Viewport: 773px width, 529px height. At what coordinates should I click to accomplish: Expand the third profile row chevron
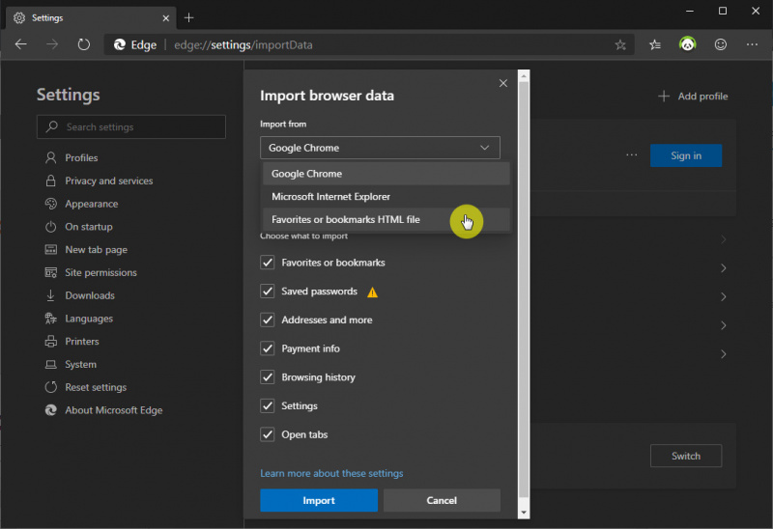[723, 296]
